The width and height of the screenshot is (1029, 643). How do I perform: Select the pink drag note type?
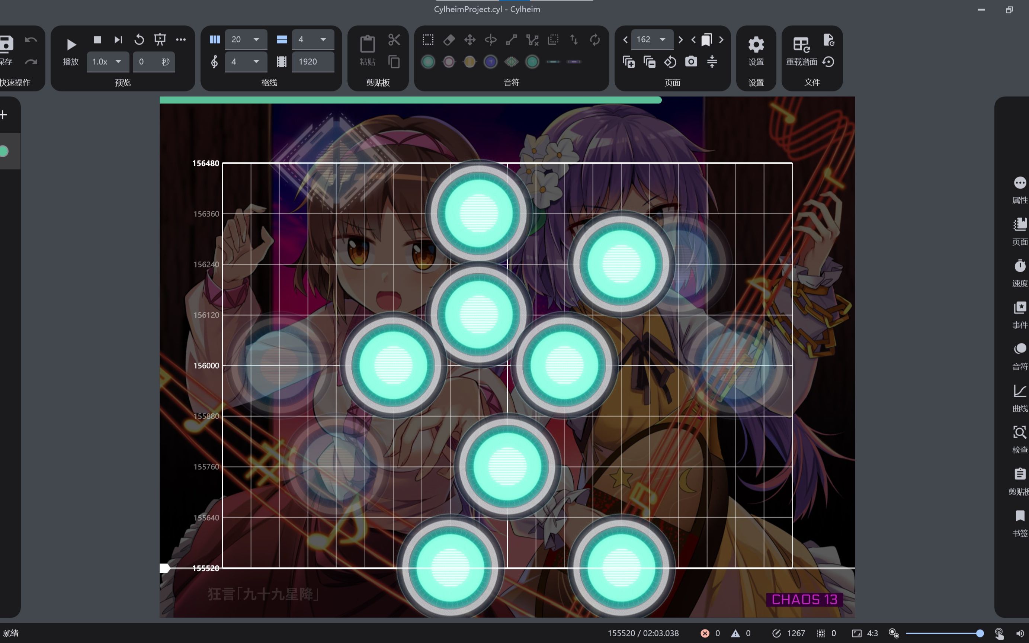tap(449, 62)
